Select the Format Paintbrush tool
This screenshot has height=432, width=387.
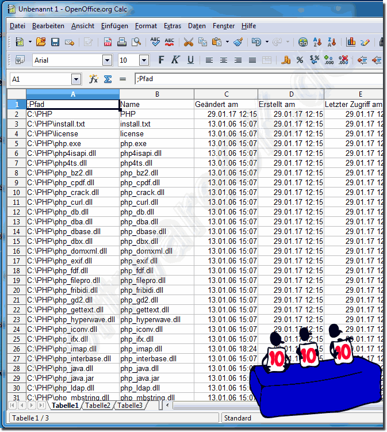(238, 42)
